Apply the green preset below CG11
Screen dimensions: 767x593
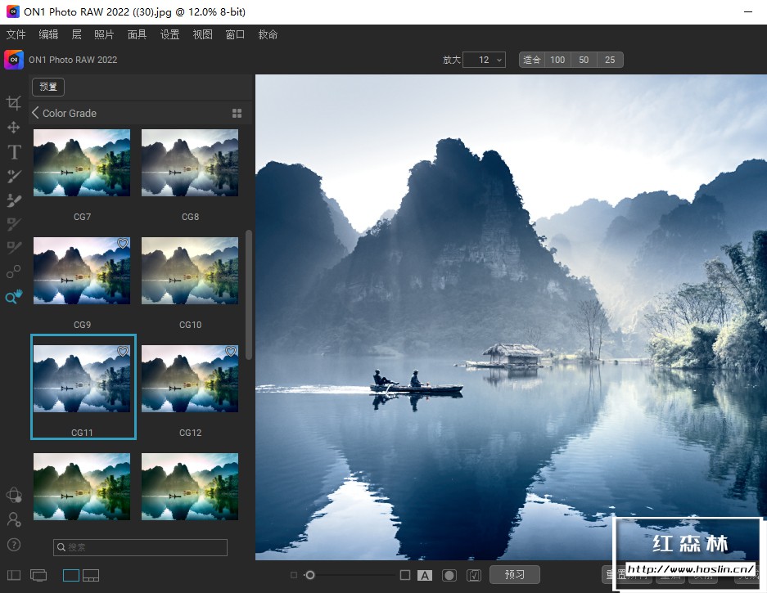tap(82, 487)
